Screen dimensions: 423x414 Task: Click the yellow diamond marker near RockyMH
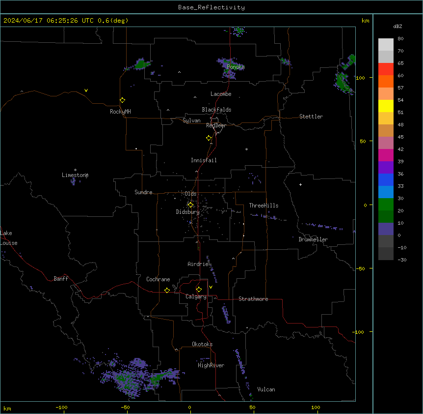coord(122,100)
